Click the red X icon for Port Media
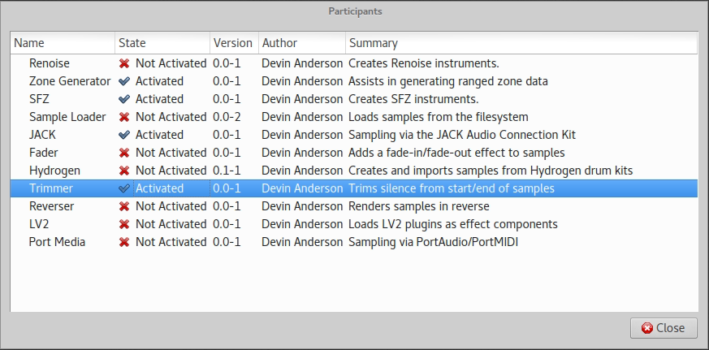 124,242
